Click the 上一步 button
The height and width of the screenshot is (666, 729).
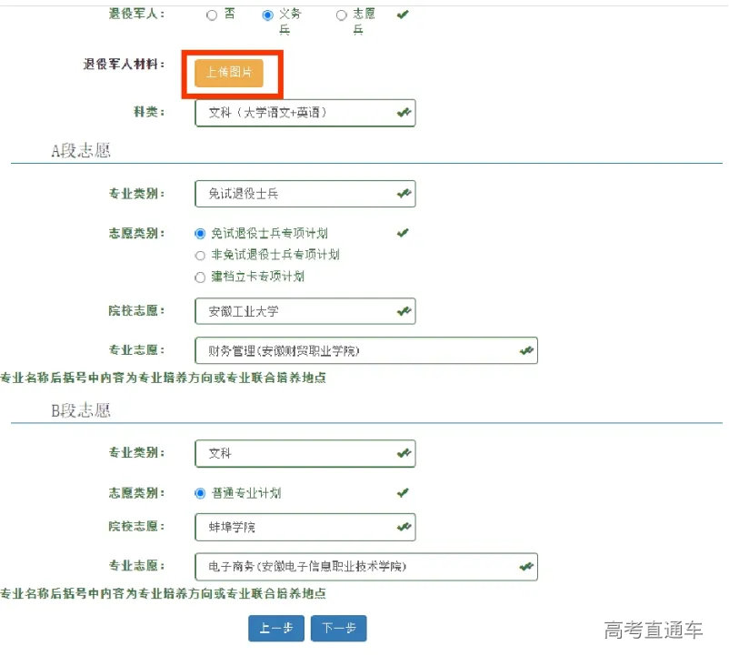click(276, 627)
